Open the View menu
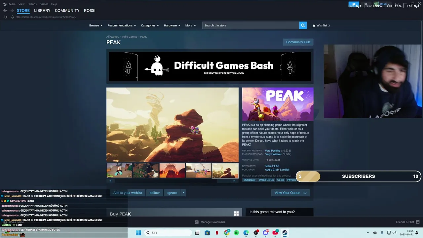 (21, 4)
